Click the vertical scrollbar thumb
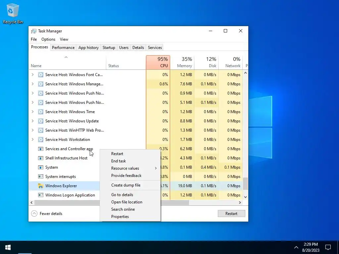Screen dimensions: 339x254 (x=245, y=184)
